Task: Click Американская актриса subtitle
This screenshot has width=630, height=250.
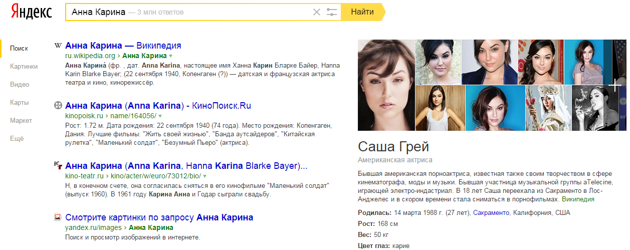Action: point(395,160)
